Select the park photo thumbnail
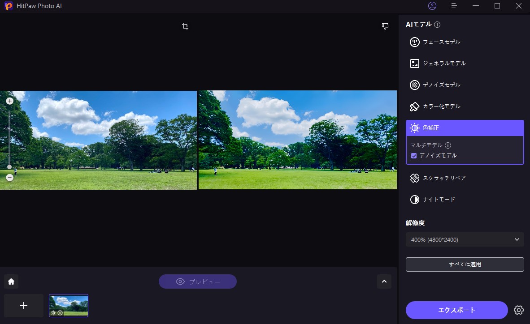 69,305
